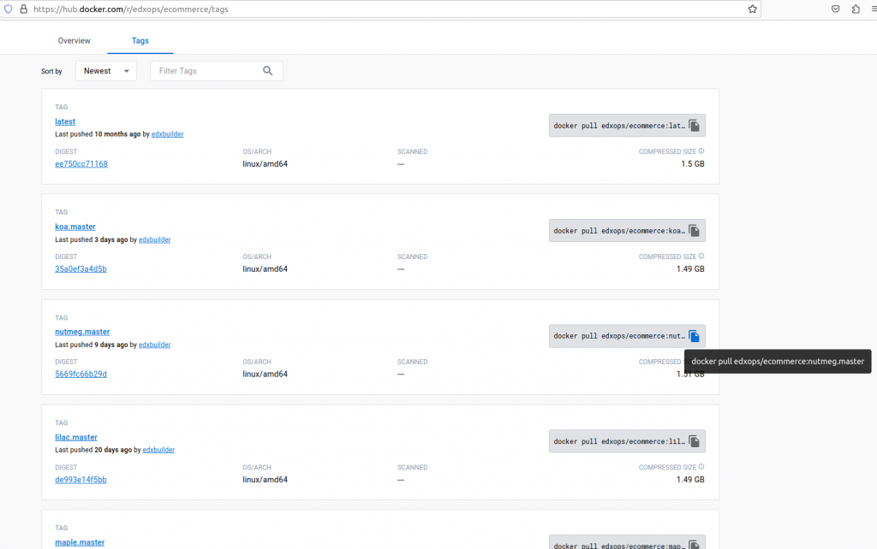Open the maple.master tag link
Image resolution: width=877 pixels, height=549 pixels.
80,542
